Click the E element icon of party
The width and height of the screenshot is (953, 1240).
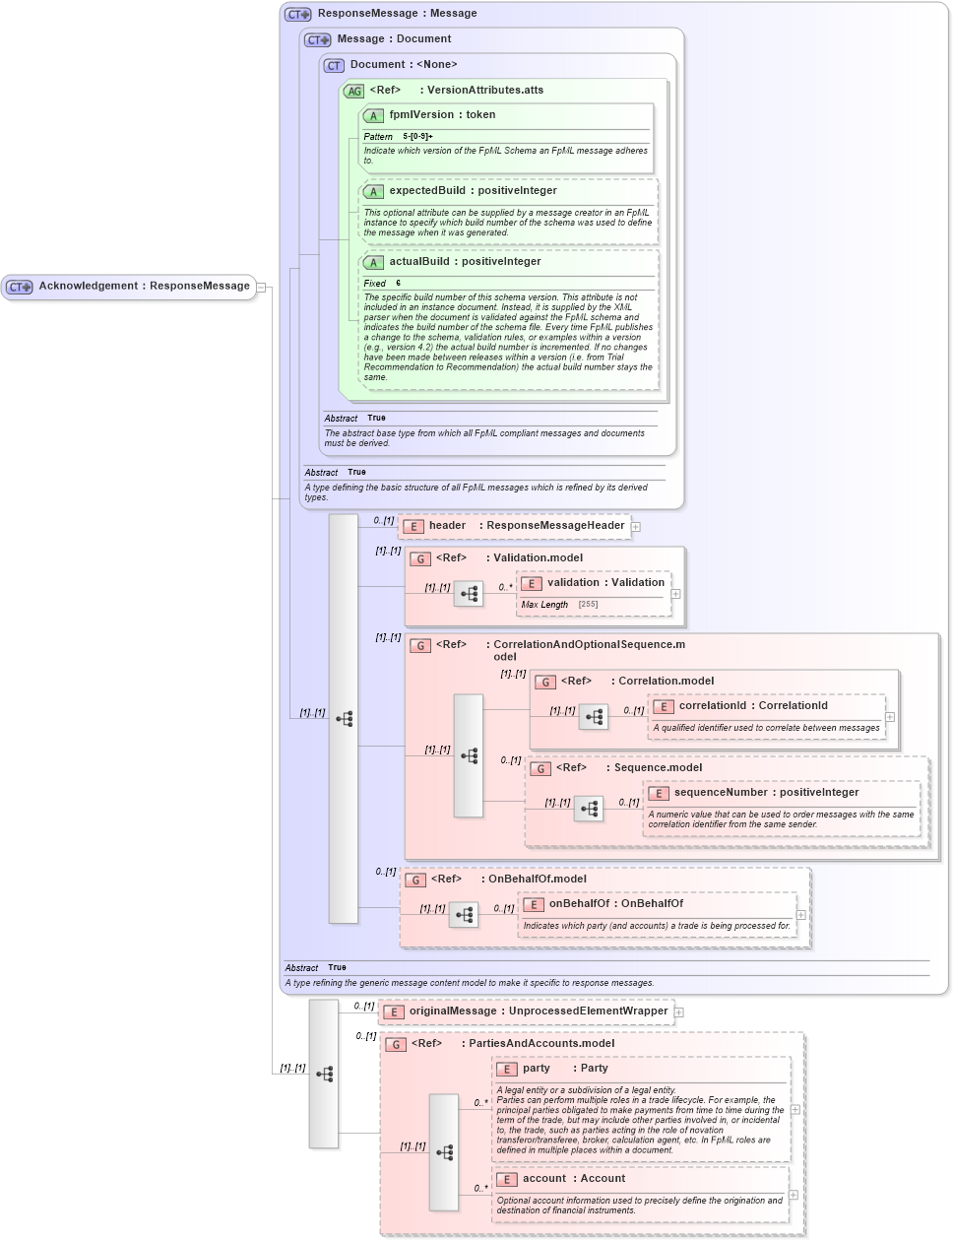coord(507,1069)
